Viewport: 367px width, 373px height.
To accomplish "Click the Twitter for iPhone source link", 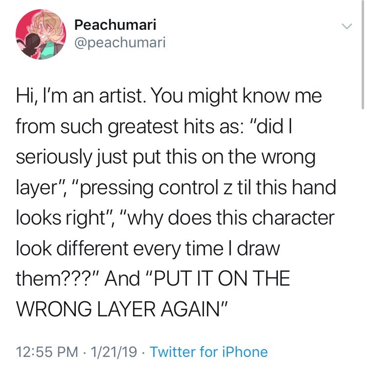I will click(x=208, y=352).
